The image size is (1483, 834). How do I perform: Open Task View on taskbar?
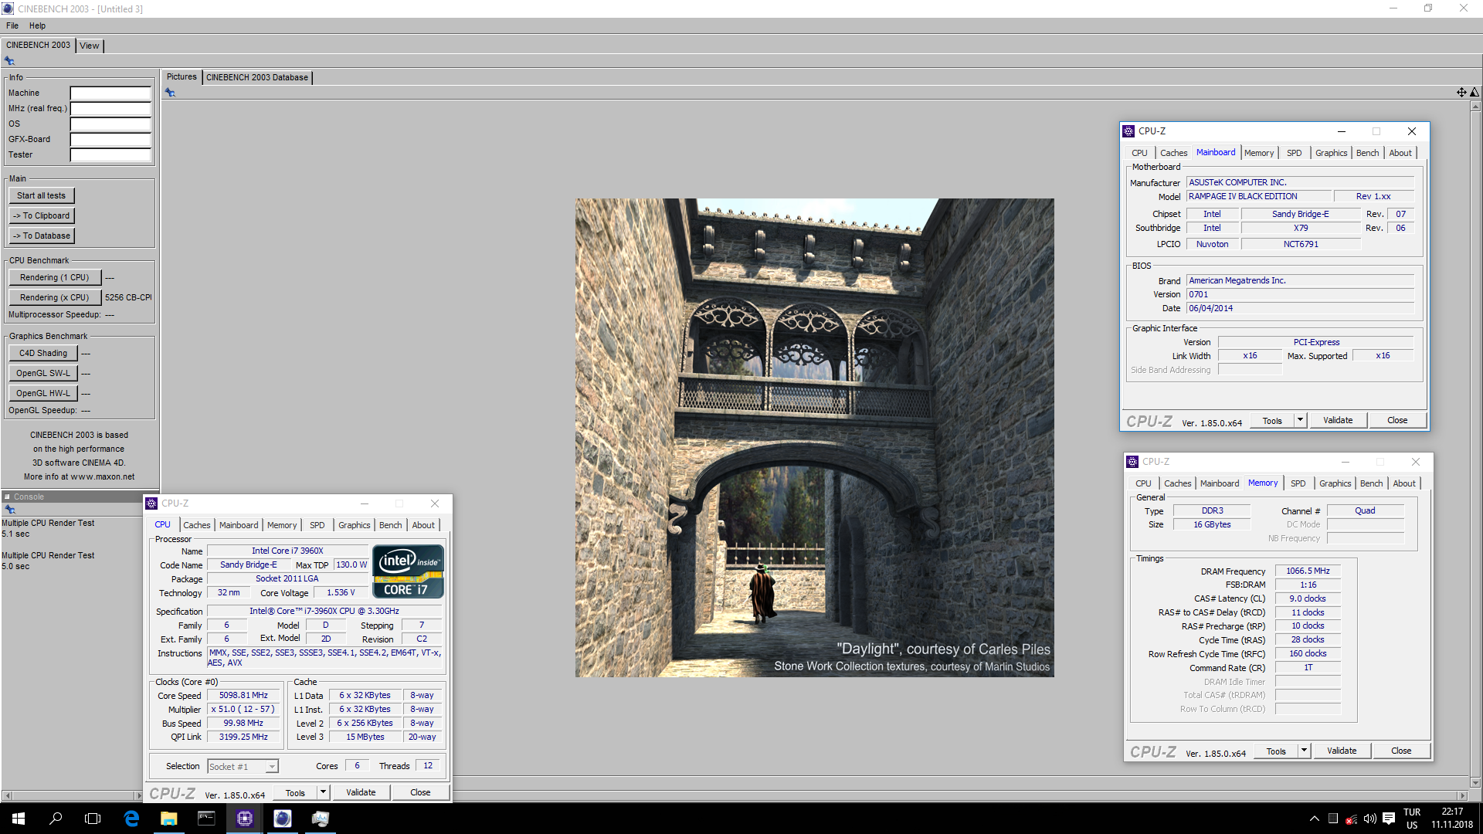[x=93, y=819]
